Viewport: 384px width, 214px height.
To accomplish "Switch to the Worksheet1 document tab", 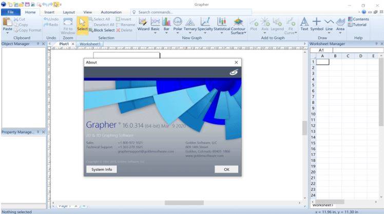I will coord(90,44).
